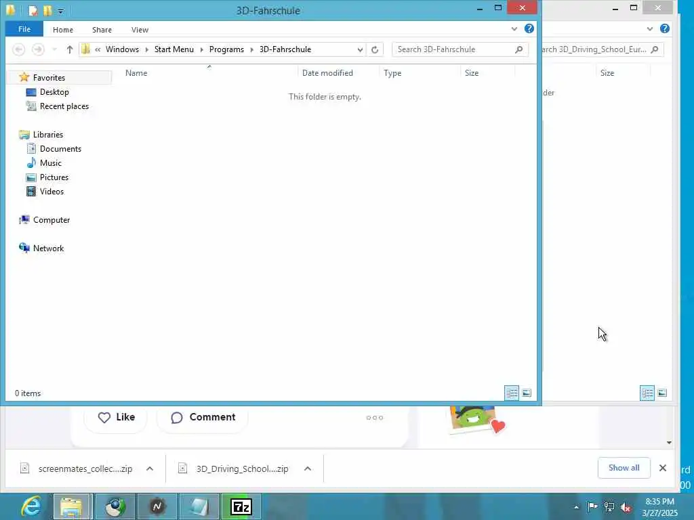Switch to details view in 3D-Fahrschule window
This screenshot has height=520, width=694.
pos(512,393)
